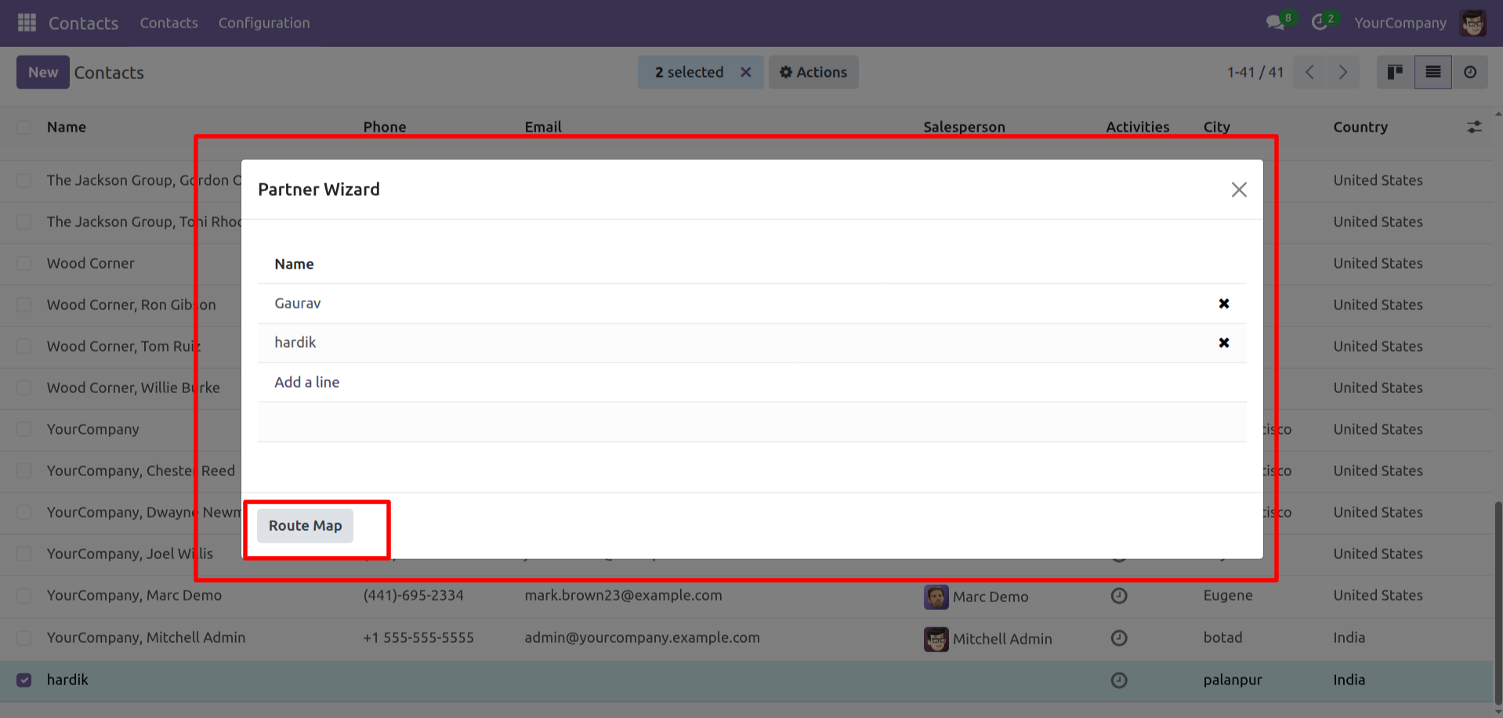Select the hardik row in wizard
Screen dimensions: 1503x718
click(751, 343)
